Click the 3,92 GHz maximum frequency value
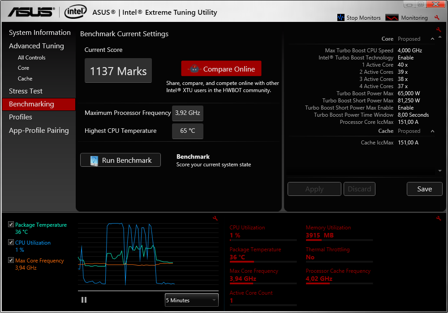Screen dimensions: 448x313 [187, 113]
